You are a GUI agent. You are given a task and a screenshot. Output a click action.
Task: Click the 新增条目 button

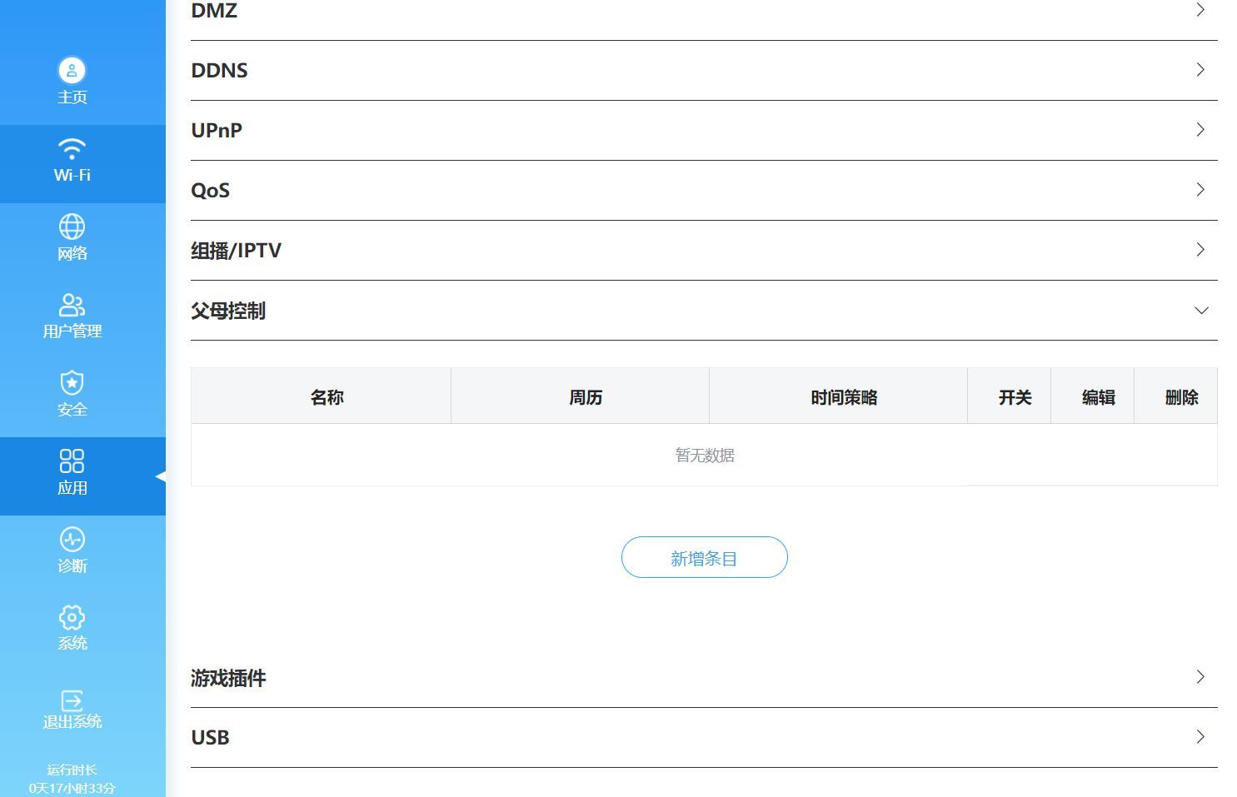(705, 558)
